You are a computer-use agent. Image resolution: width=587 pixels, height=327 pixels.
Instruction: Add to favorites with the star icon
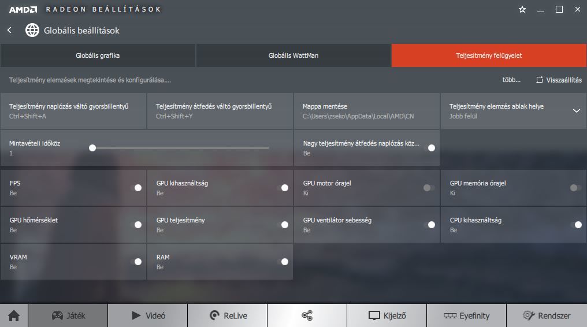point(522,10)
